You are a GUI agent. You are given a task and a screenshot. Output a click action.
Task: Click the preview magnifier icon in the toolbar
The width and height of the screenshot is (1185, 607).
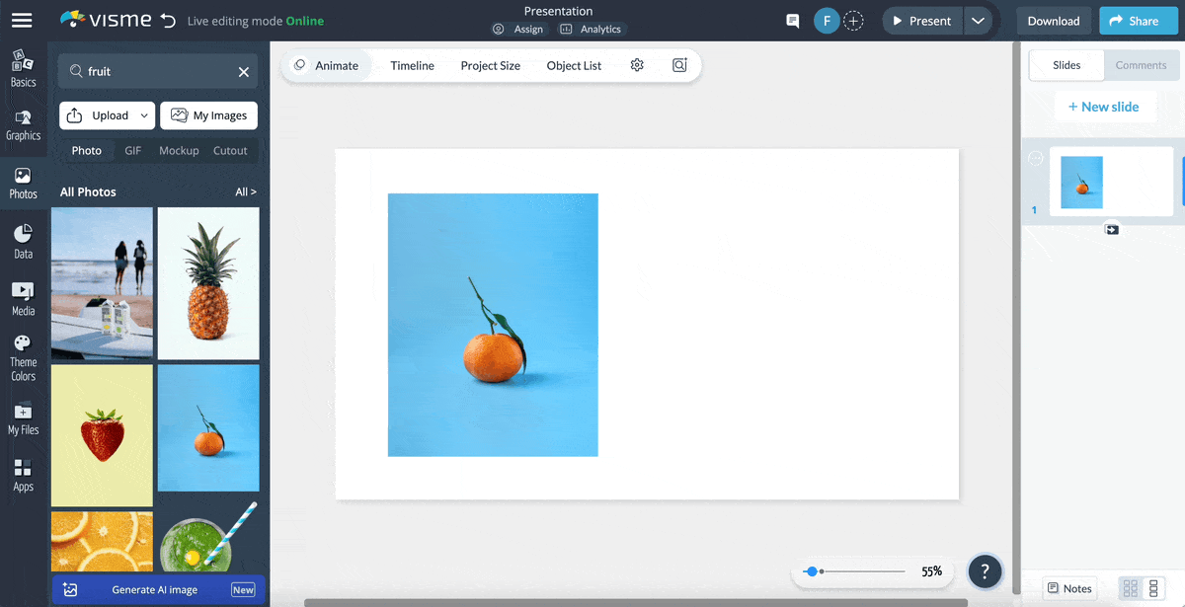pyautogui.click(x=679, y=65)
